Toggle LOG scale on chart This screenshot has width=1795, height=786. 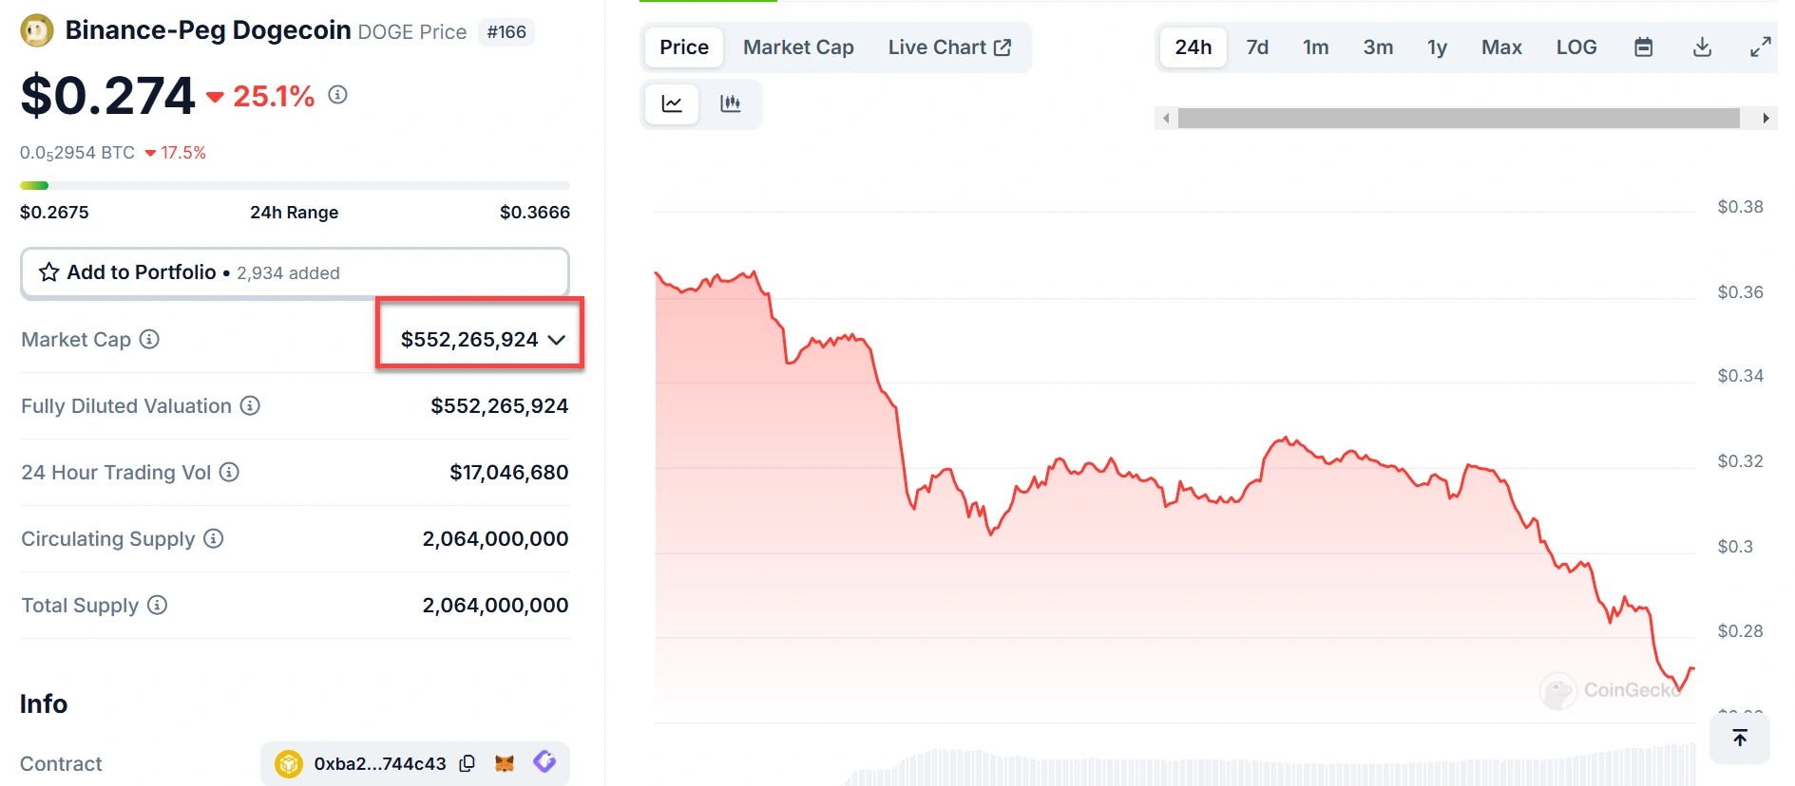click(x=1575, y=47)
